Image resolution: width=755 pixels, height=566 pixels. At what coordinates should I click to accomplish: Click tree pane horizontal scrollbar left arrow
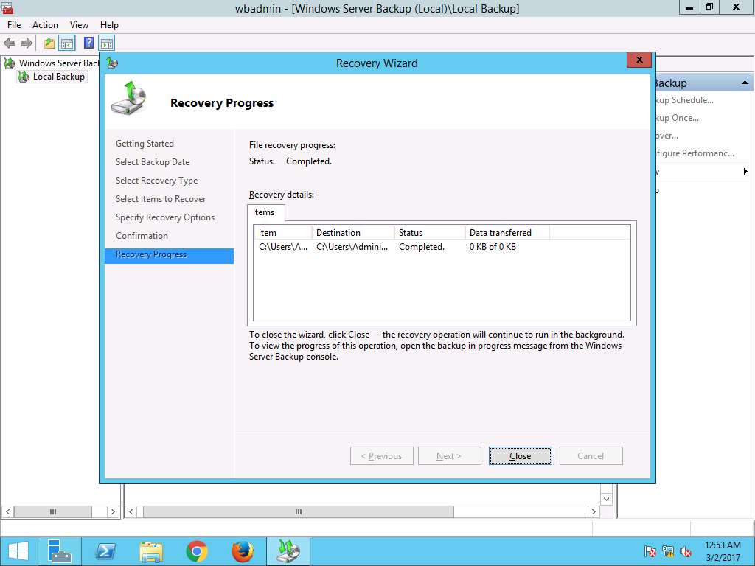click(x=8, y=511)
